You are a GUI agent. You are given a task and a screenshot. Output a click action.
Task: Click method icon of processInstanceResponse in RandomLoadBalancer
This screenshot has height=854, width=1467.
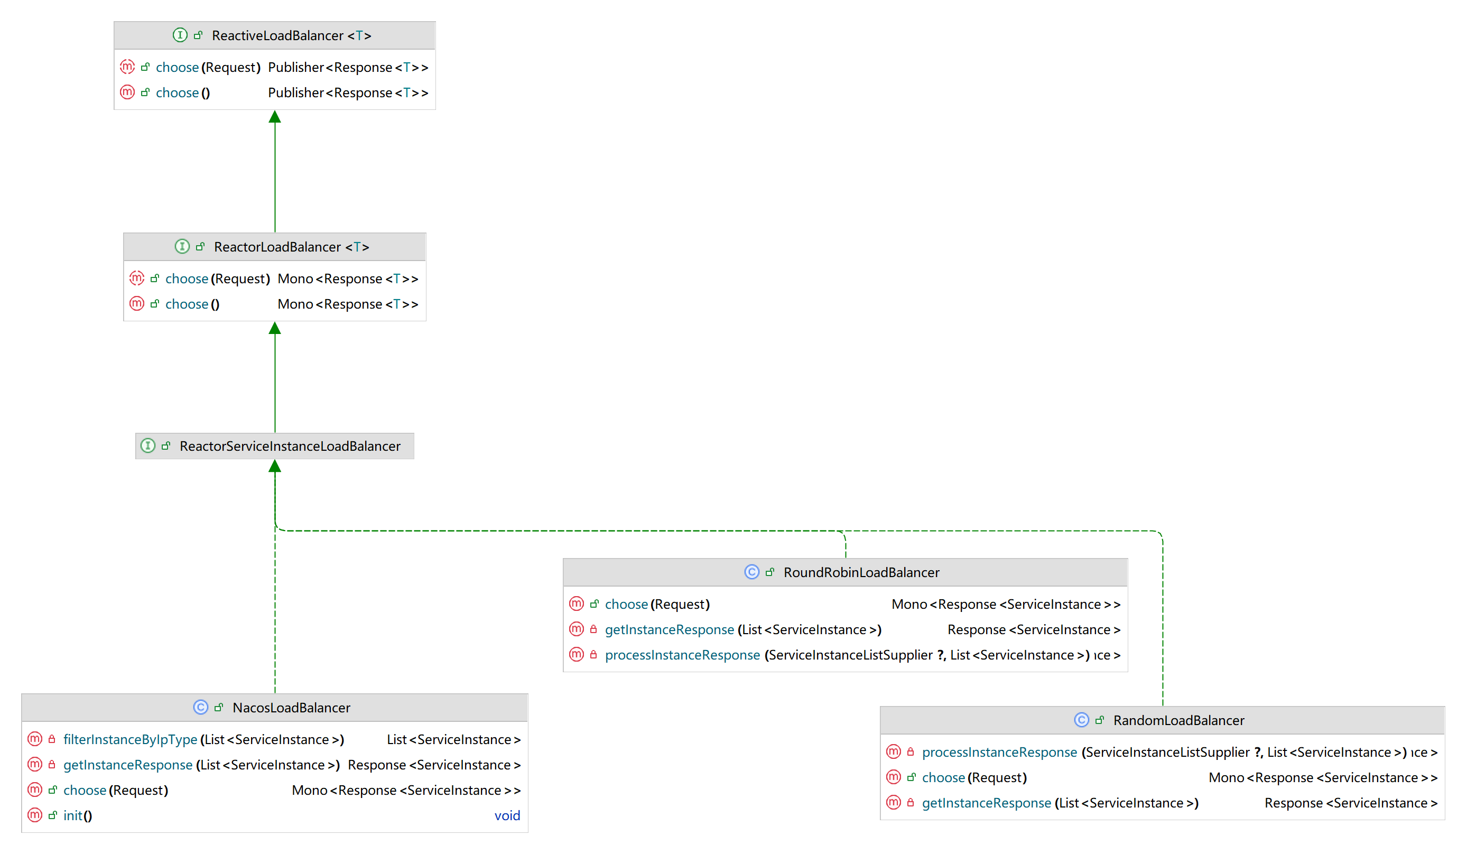coord(893,751)
